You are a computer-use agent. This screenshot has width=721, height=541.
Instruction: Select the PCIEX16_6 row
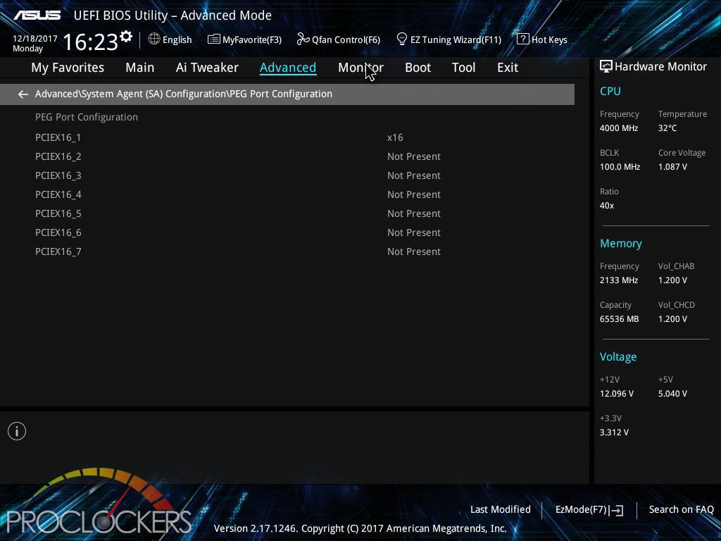click(x=287, y=232)
